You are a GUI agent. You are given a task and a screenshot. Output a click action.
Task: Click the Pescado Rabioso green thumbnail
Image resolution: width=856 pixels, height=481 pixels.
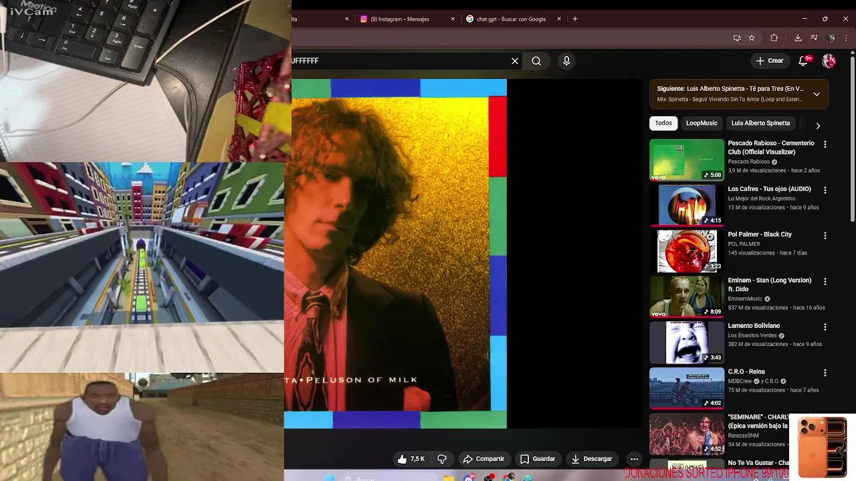687,160
